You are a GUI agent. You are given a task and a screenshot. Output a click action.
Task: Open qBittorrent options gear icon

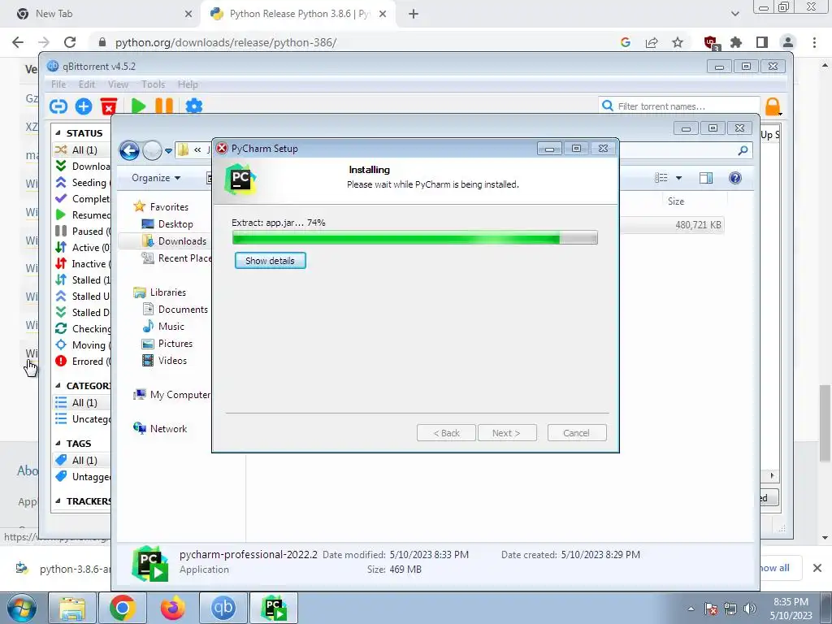click(193, 106)
